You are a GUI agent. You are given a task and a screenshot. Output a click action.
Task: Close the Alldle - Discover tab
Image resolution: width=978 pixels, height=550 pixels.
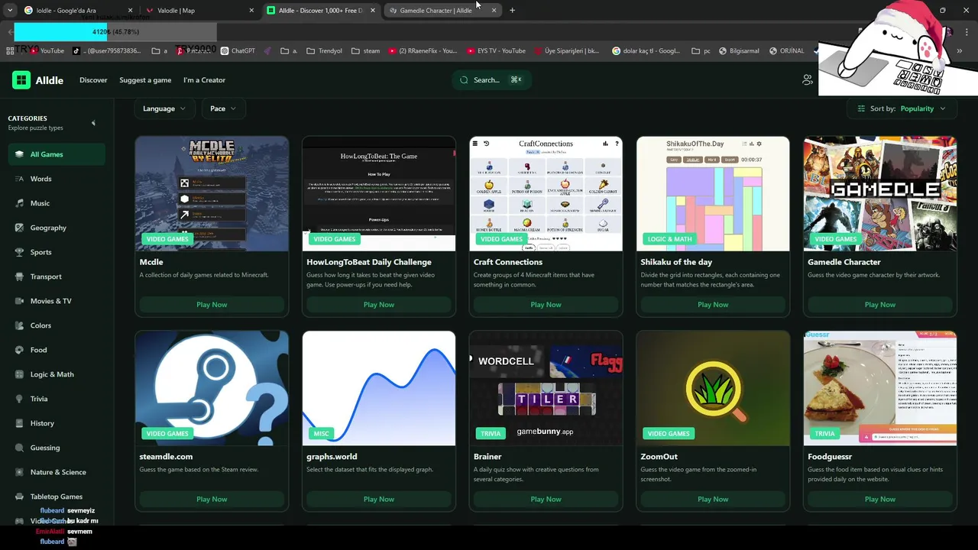click(373, 11)
